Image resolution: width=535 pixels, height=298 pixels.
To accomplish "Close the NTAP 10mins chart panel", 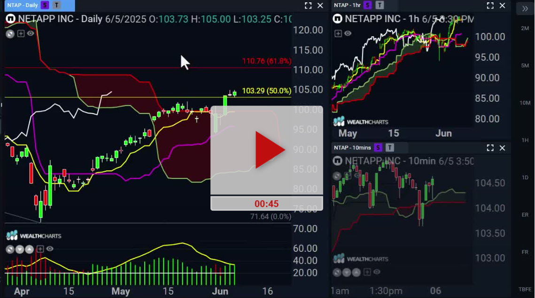I will click(x=502, y=148).
